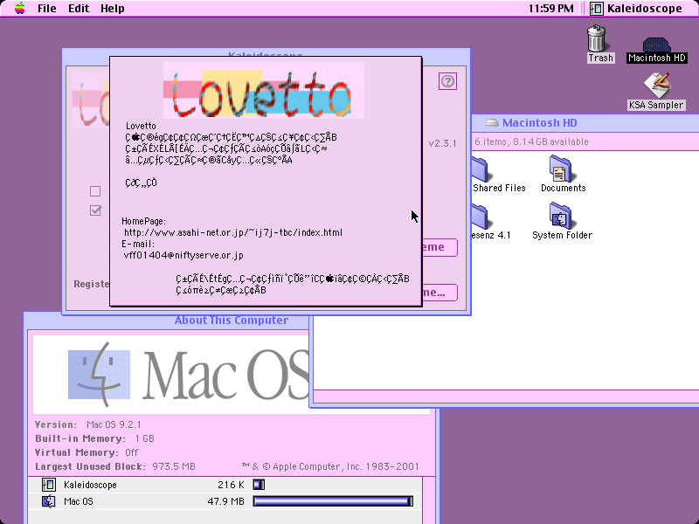
Task: Click '6 items, 8.14 GB available' text
Action: 531,141
